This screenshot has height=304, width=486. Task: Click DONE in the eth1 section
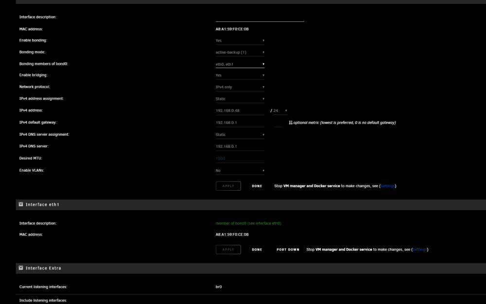tap(257, 250)
